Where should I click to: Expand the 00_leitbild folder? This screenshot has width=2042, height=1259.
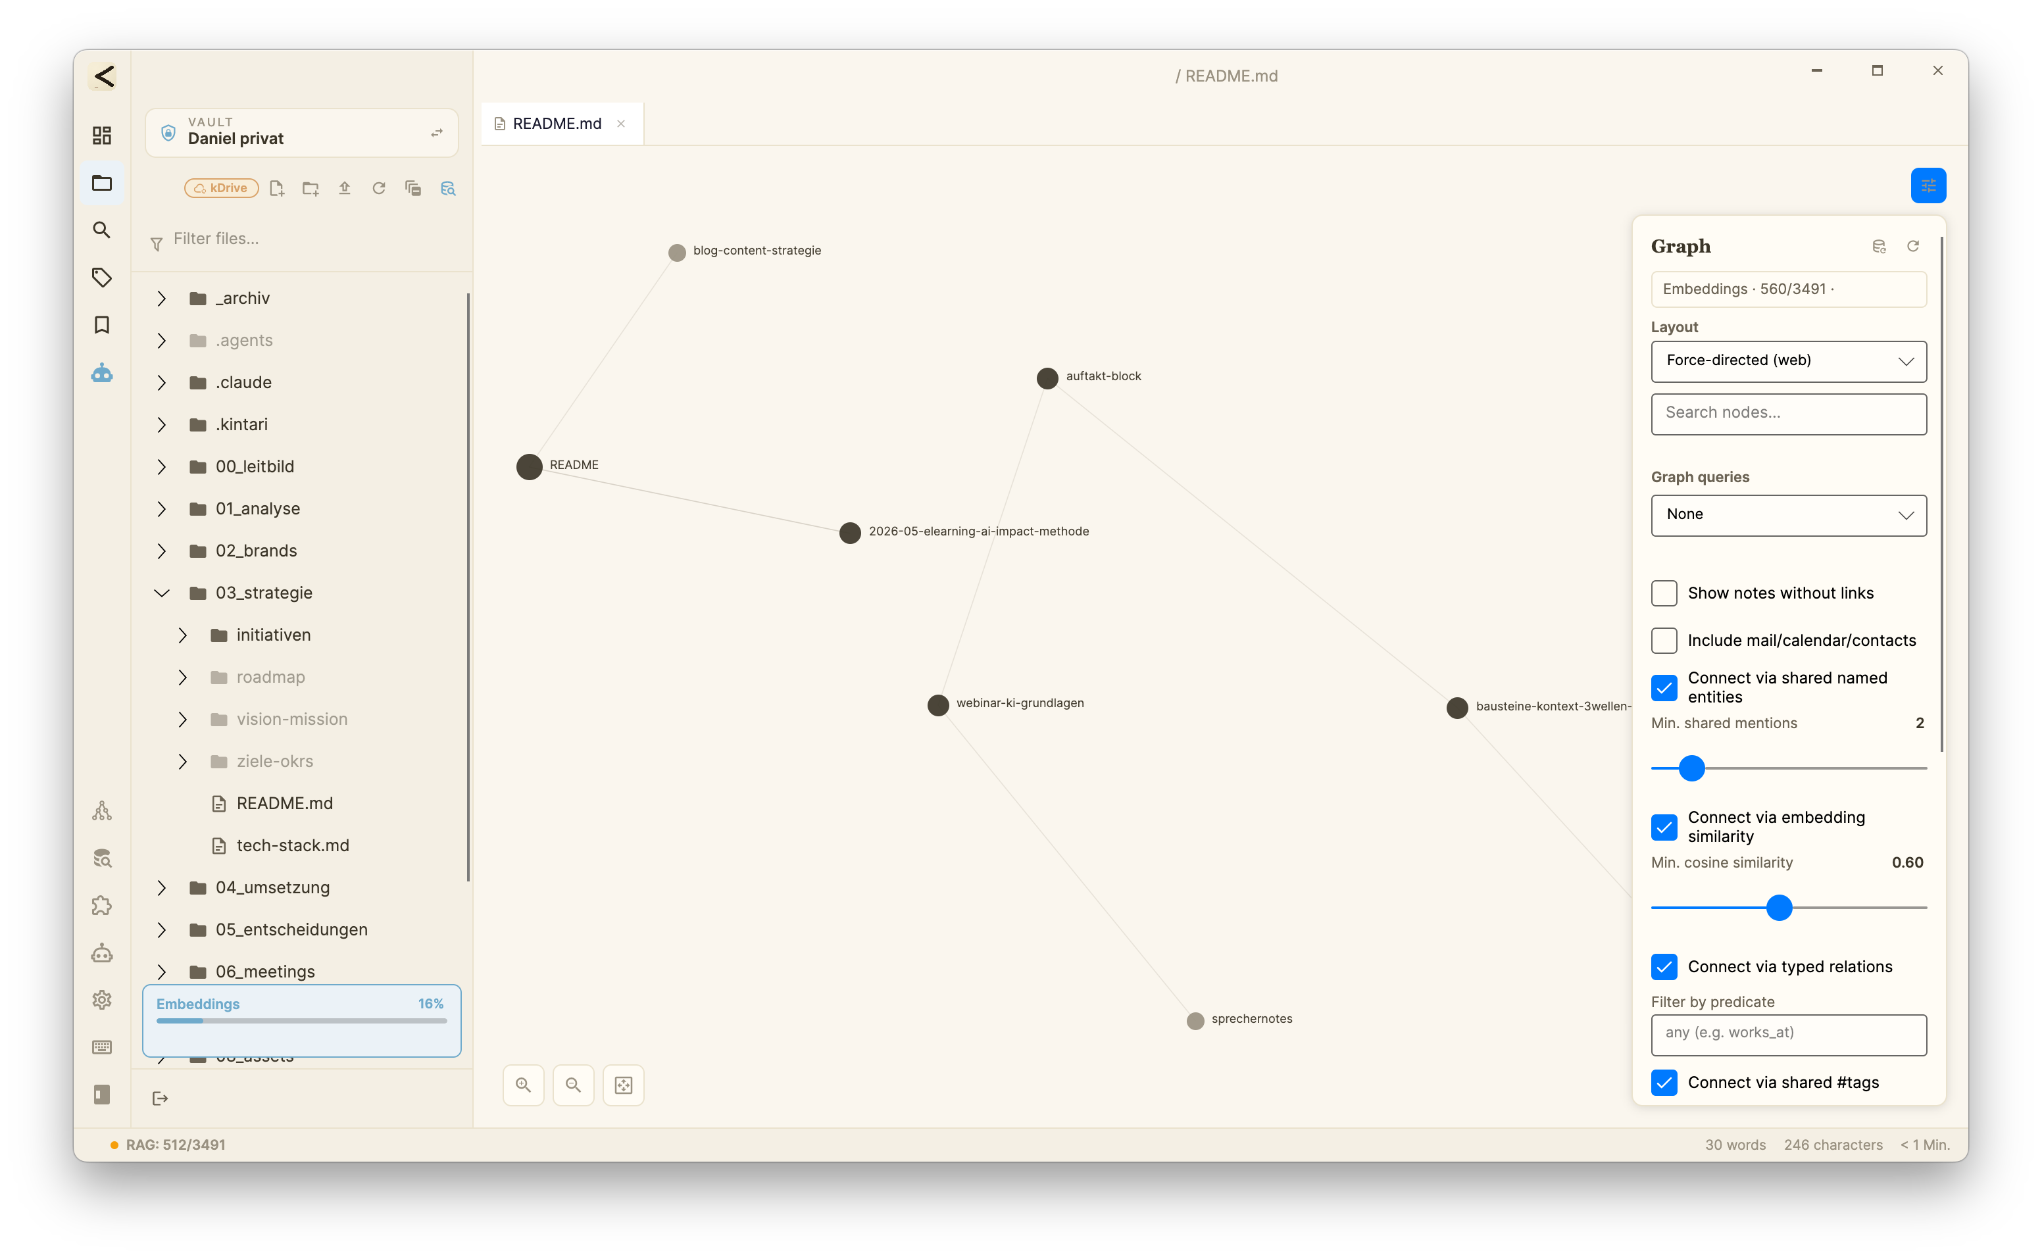tap(162, 466)
